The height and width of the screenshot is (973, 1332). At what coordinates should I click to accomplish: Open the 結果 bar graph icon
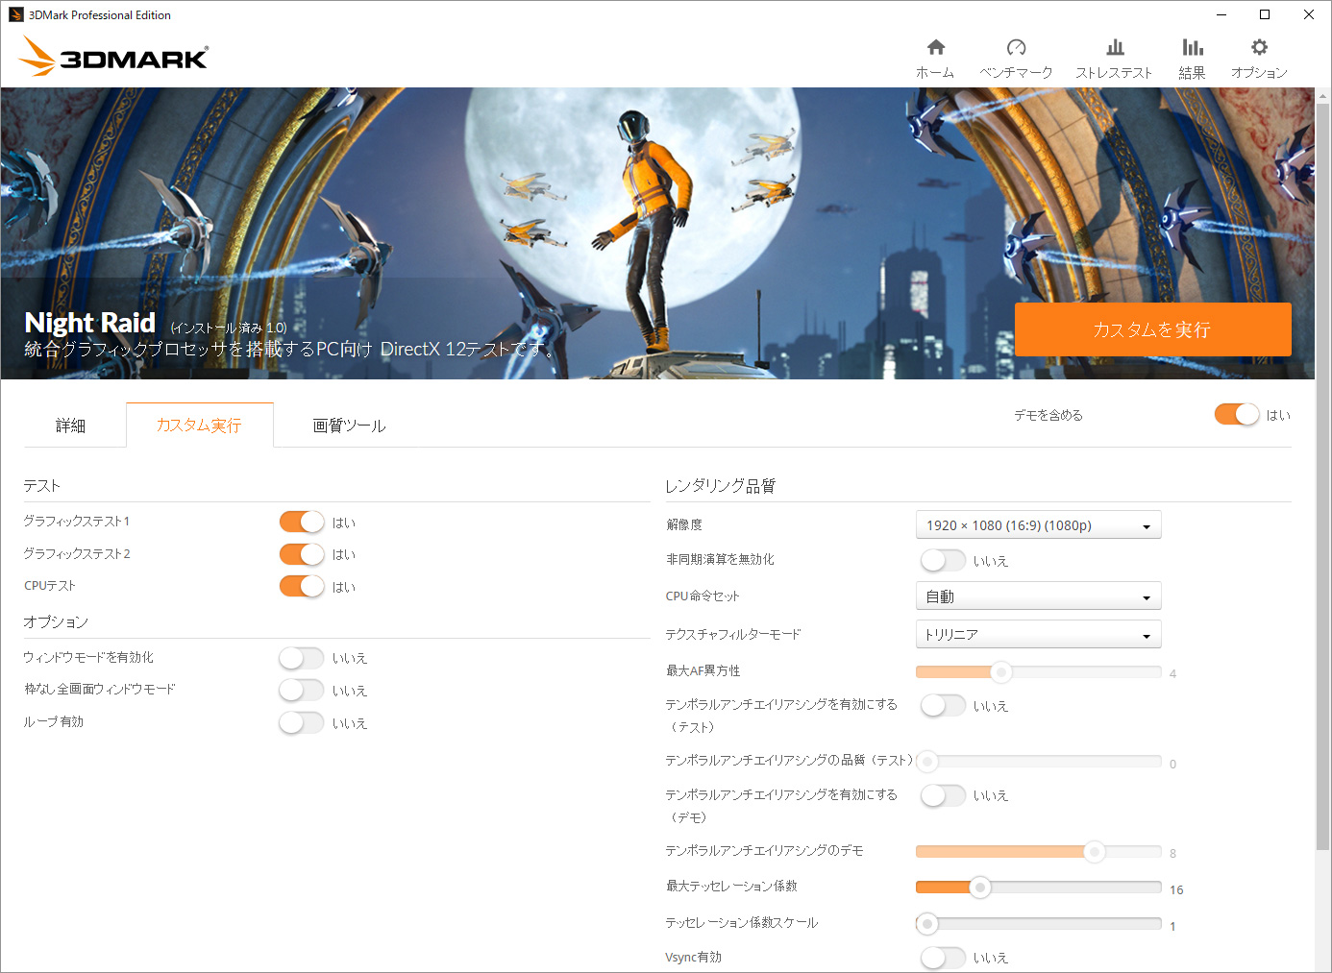(x=1193, y=48)
